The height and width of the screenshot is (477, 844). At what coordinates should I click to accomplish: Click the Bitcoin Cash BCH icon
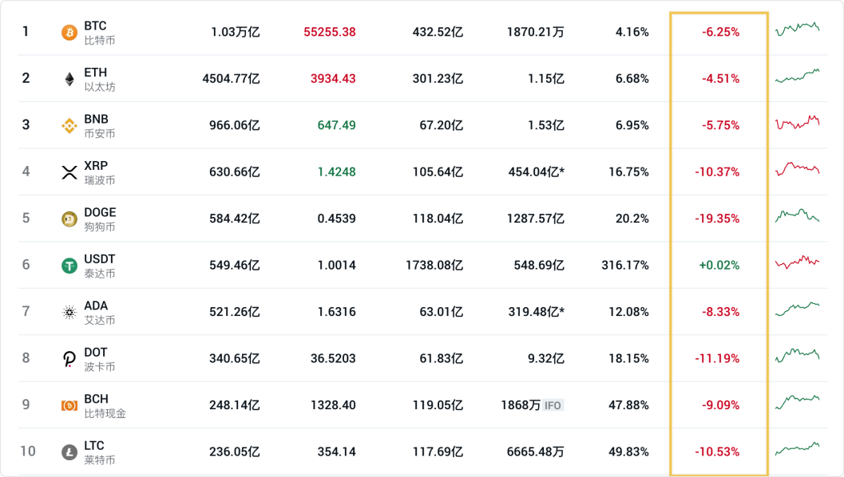click(x=69, y=405)
